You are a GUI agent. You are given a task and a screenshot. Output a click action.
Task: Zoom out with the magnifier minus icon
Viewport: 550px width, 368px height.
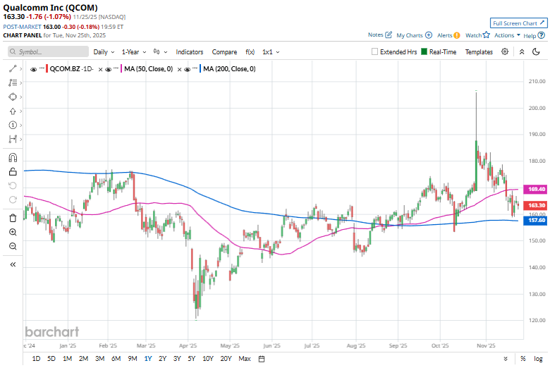(13, 246)
